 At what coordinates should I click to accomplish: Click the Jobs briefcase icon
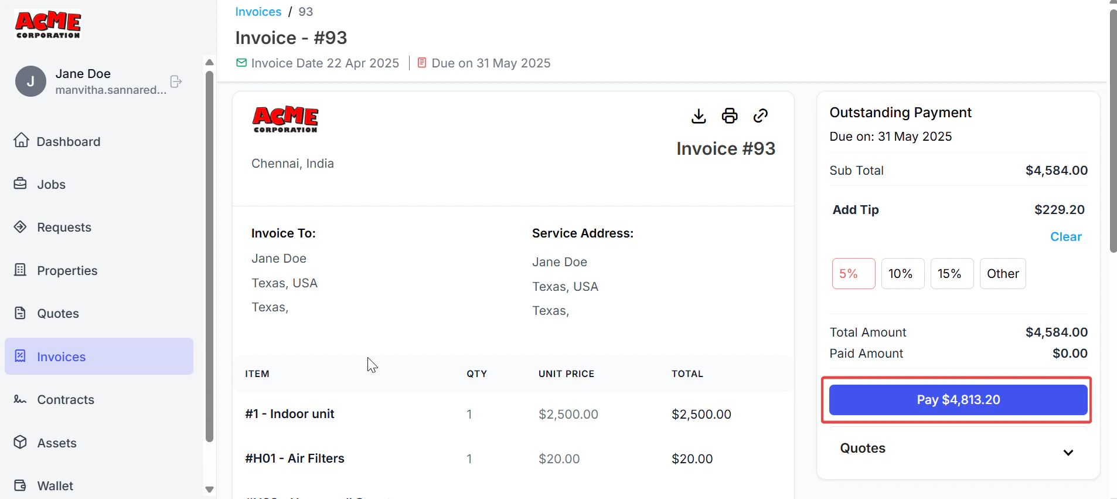21,184
